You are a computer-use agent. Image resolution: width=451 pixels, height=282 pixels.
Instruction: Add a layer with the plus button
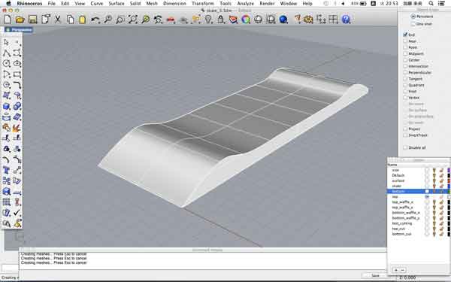click(x=396, y=270)
